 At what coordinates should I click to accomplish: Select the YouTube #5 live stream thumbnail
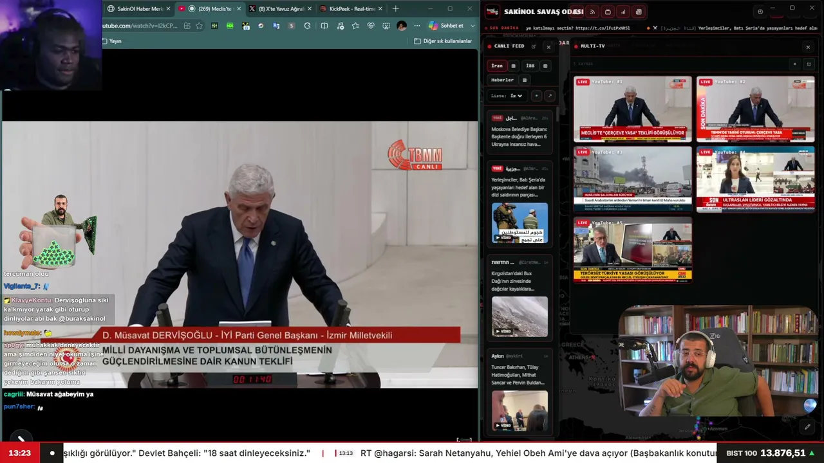pos(632,250)
